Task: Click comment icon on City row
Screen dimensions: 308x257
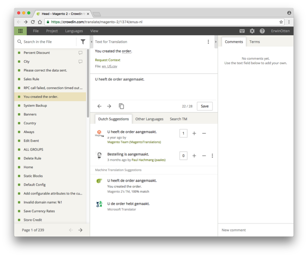Action: click(80, 61)
